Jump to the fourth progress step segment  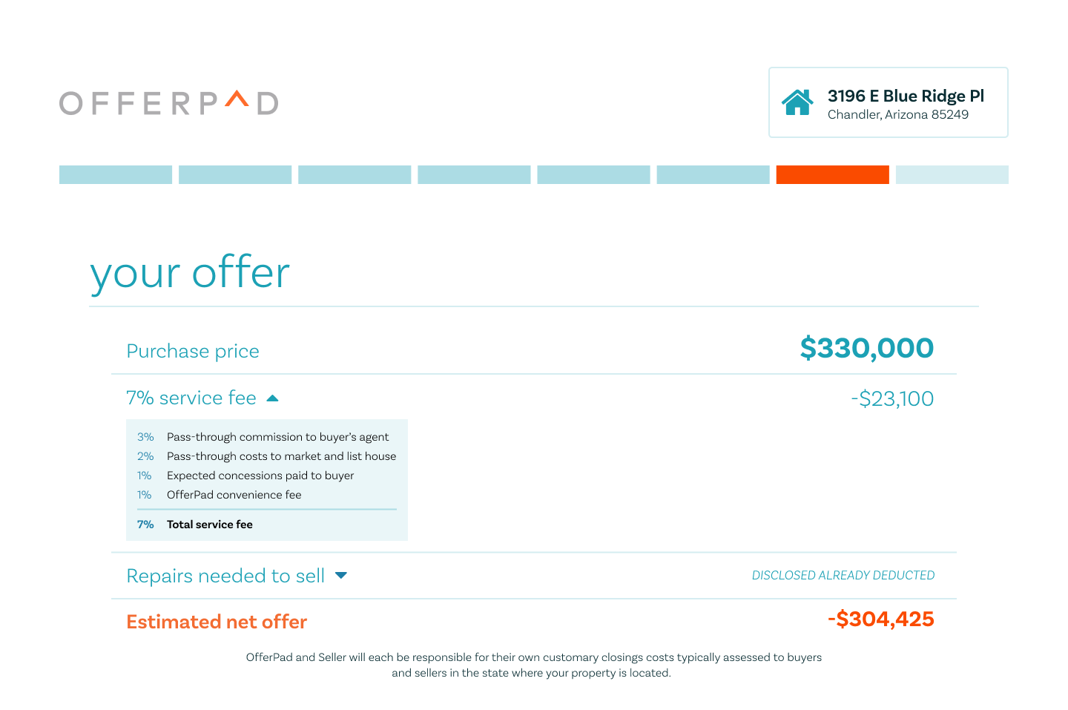point(474,174)
